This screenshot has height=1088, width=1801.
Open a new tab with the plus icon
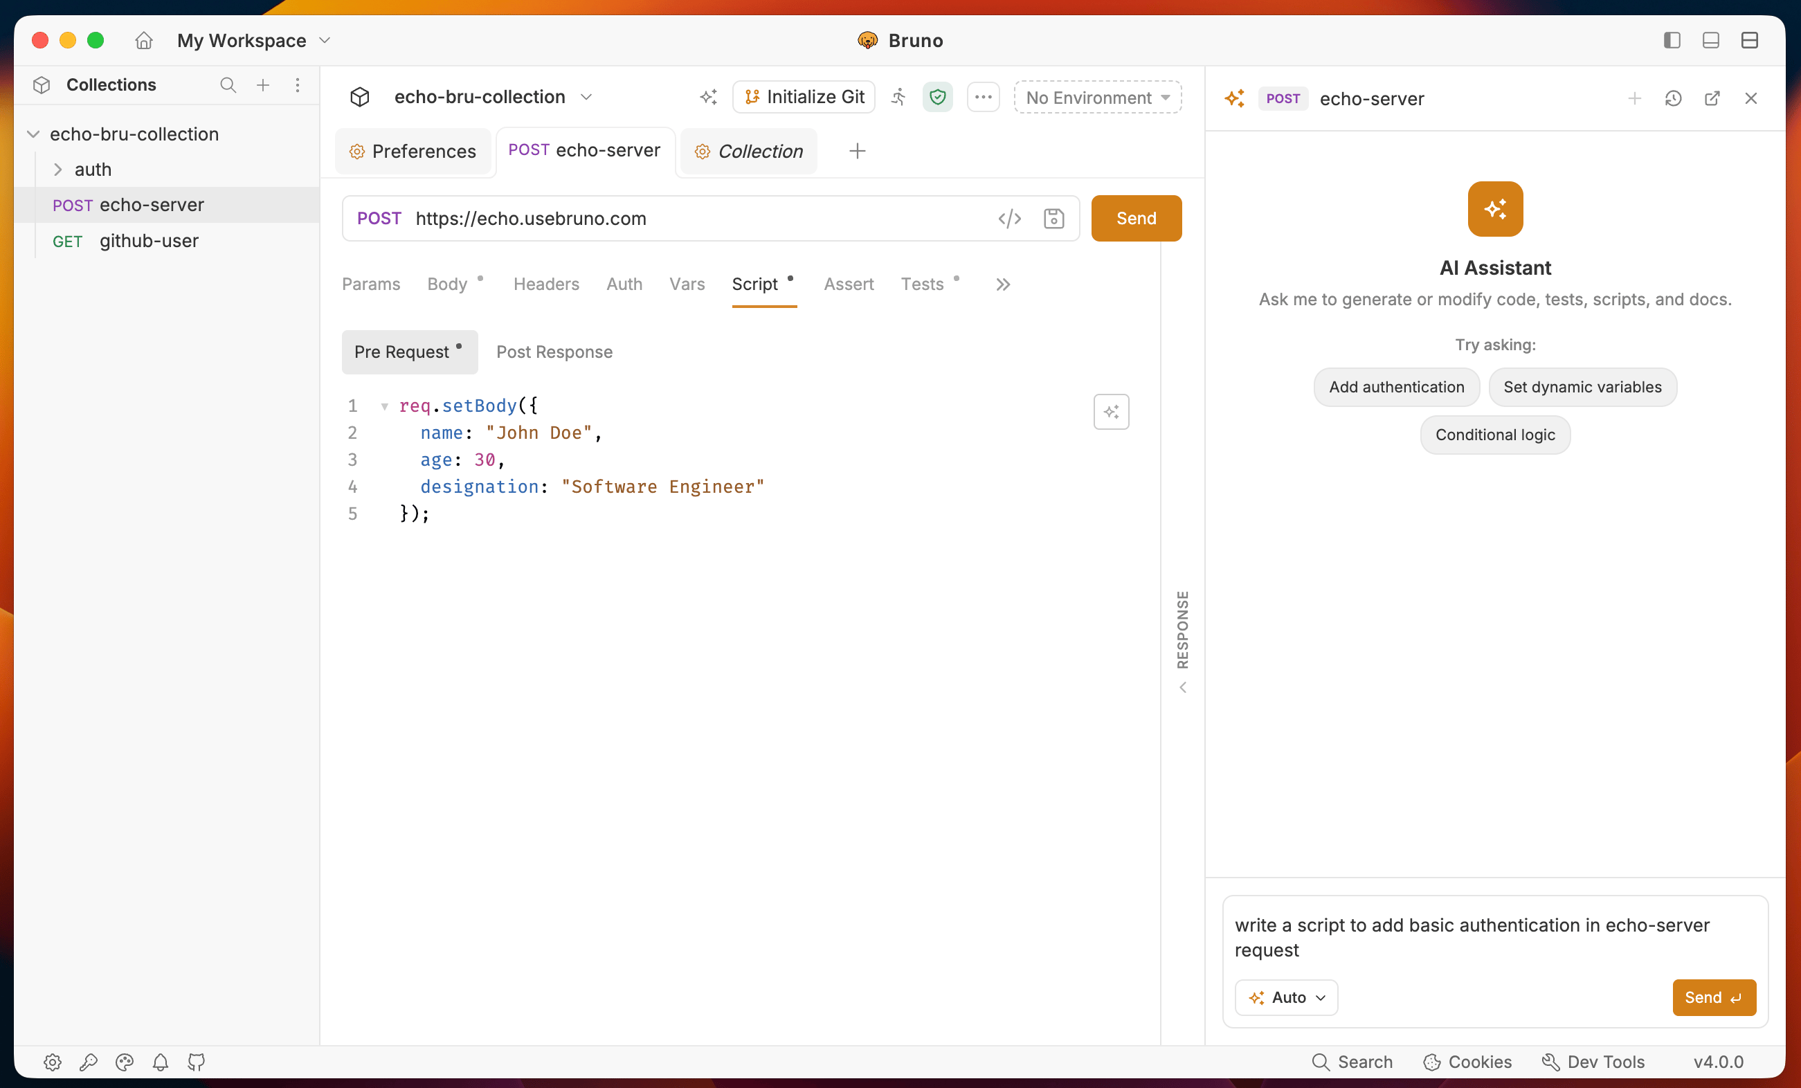858,152
